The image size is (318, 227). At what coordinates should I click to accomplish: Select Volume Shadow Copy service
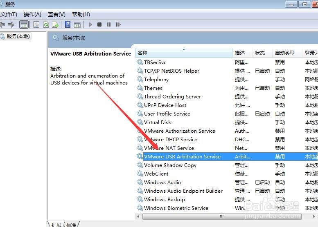pyautogui.click(x=227, y=165)
